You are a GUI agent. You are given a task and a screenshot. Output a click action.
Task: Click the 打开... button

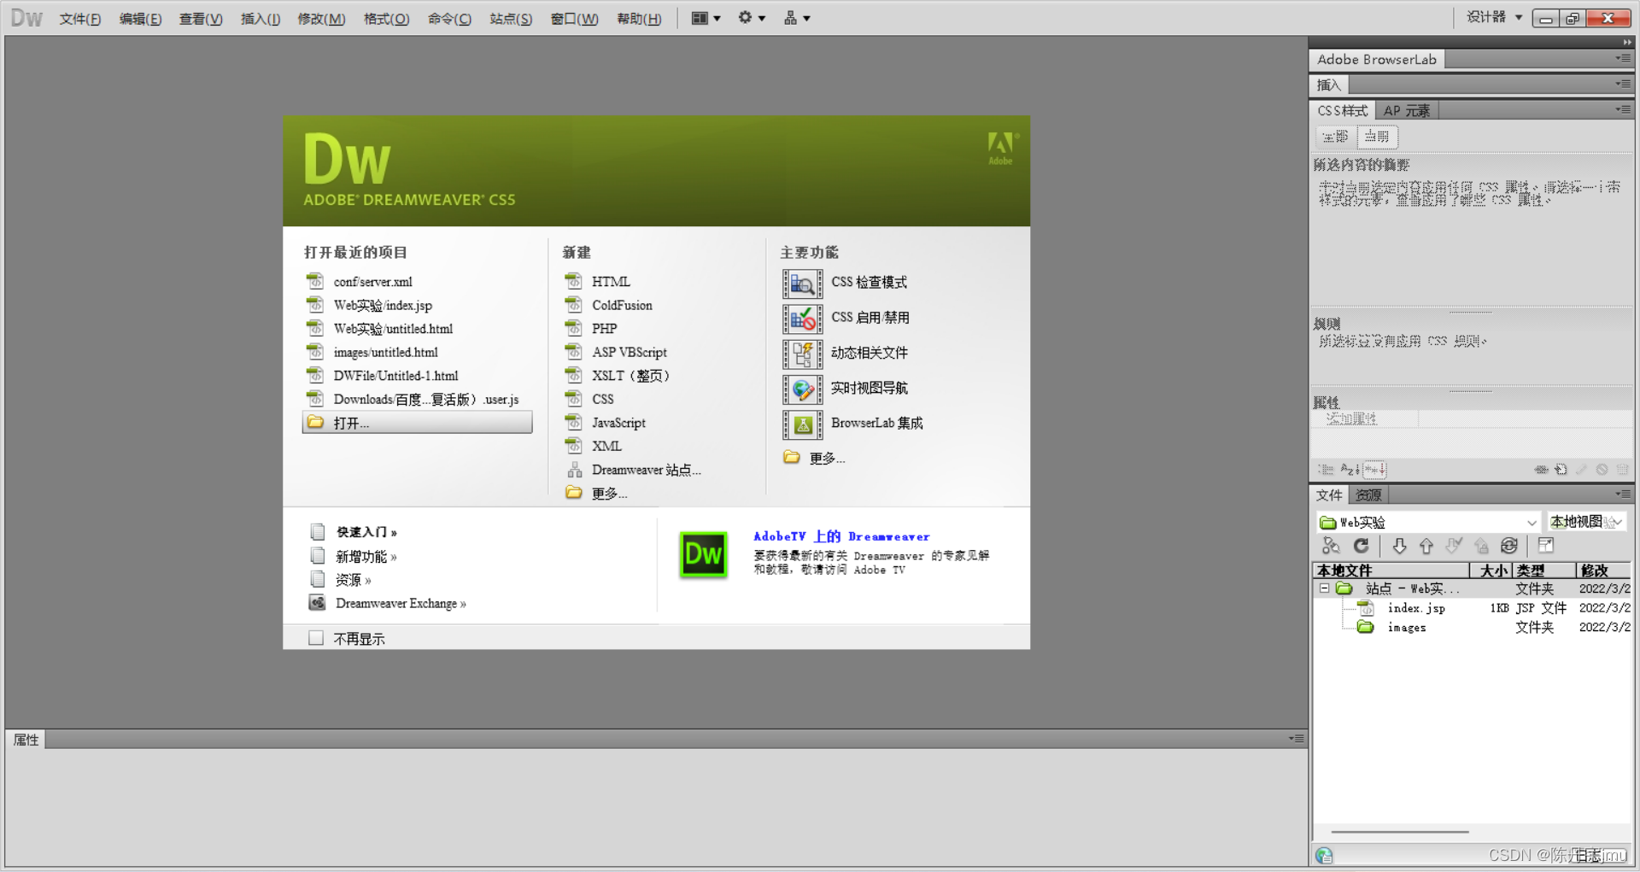point(417,423)
